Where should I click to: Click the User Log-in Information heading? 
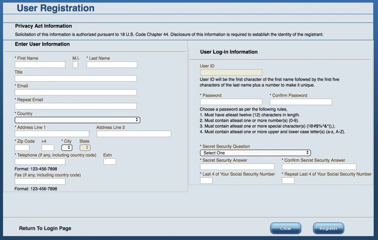coord(229,52)
